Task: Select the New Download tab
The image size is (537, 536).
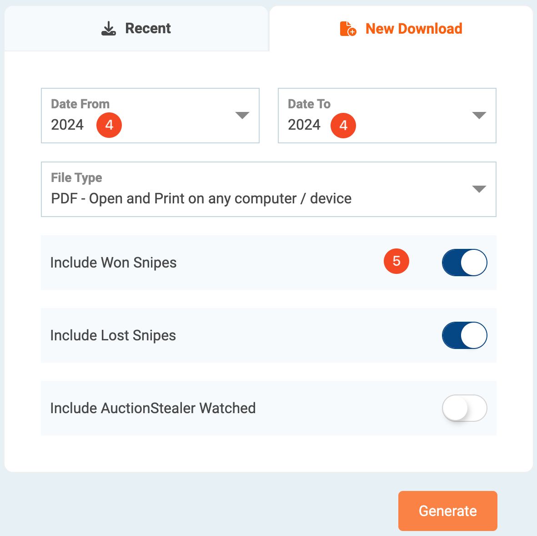Action: tap(401, 29)
